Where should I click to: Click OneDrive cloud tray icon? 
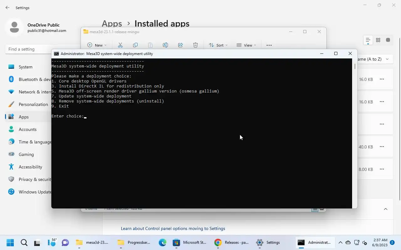(x=348, y=242)
